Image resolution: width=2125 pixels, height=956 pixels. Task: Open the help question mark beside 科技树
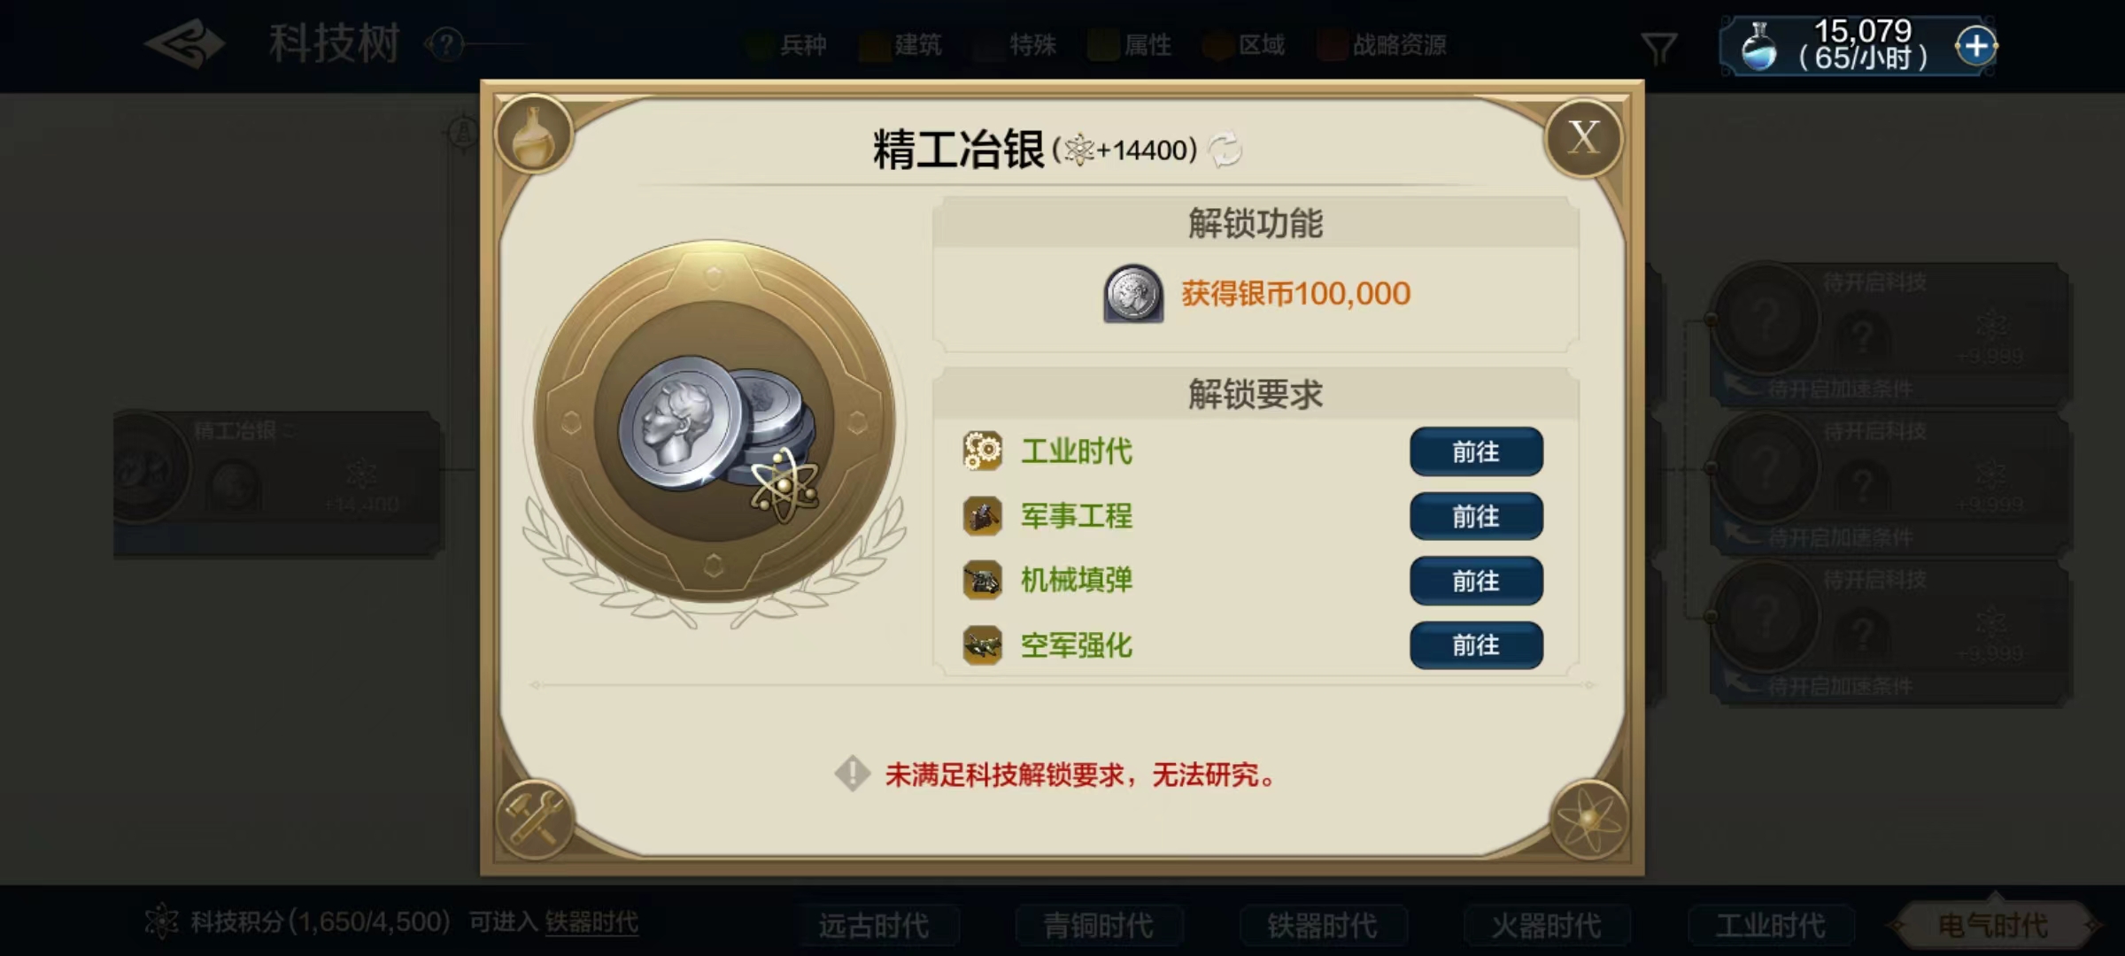(x=445, y=43)
